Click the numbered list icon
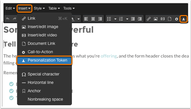 tap(121, 19)
